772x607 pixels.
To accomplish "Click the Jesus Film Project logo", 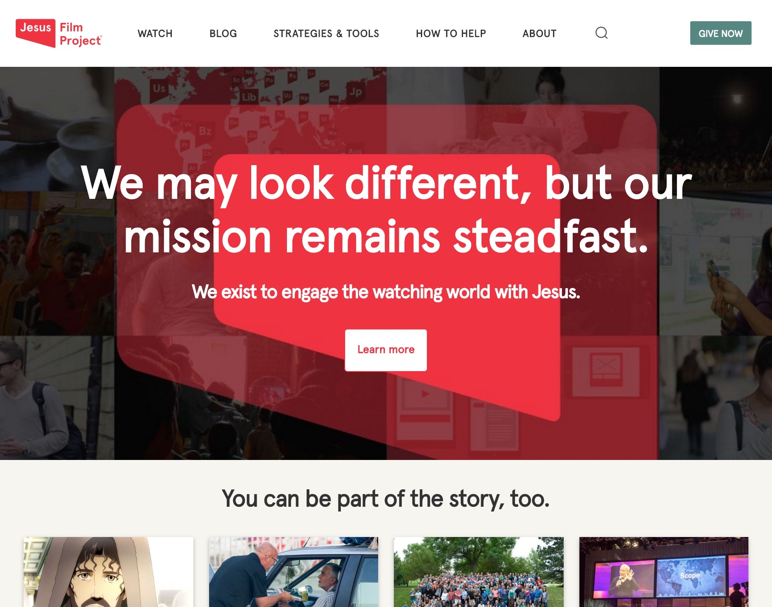I will (59, 33).
